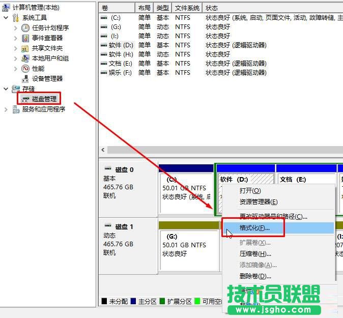The height and width of the screenshot is (318, 343).
Task: Click 动态 type cell in 软件 (H:) row
Action: pyautogui.click(x=163, y=54)
